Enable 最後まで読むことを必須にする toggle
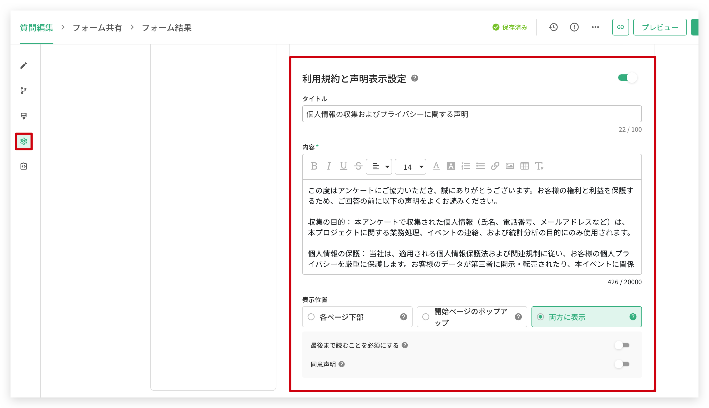 622,345
